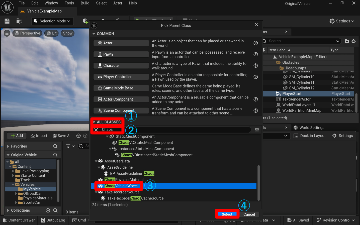Clear the Chaos search text
360x225 pixels.
(x=96, y=130)
